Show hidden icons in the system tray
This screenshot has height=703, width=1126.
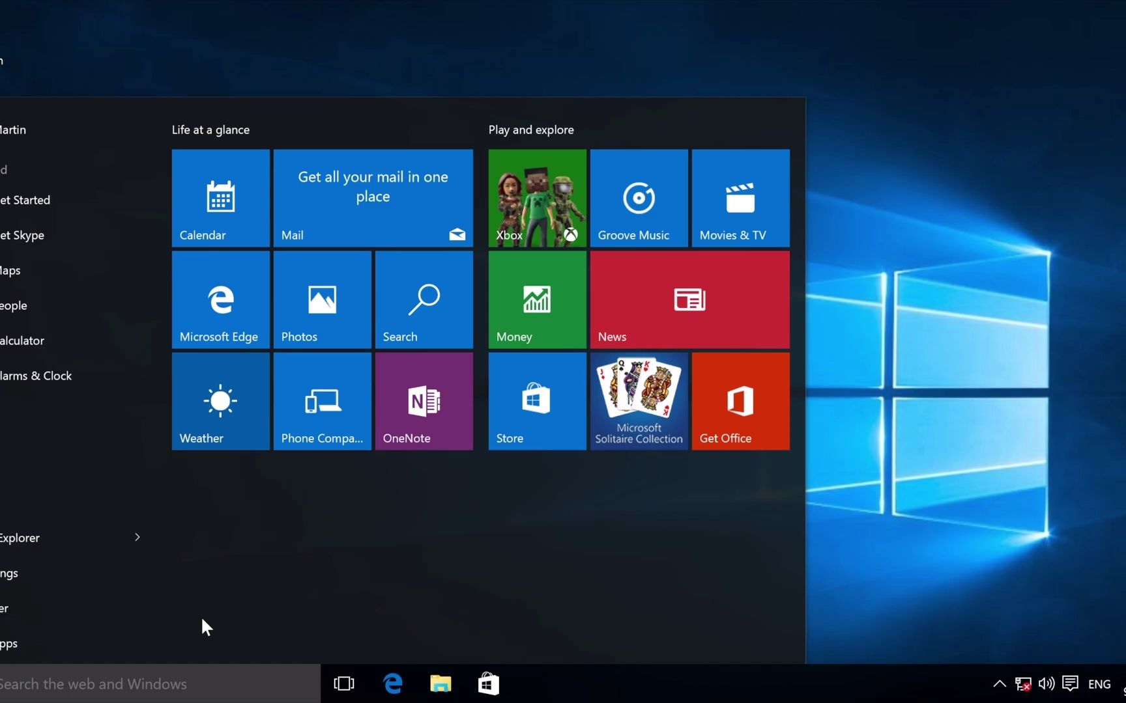click(x=999, y=683)
